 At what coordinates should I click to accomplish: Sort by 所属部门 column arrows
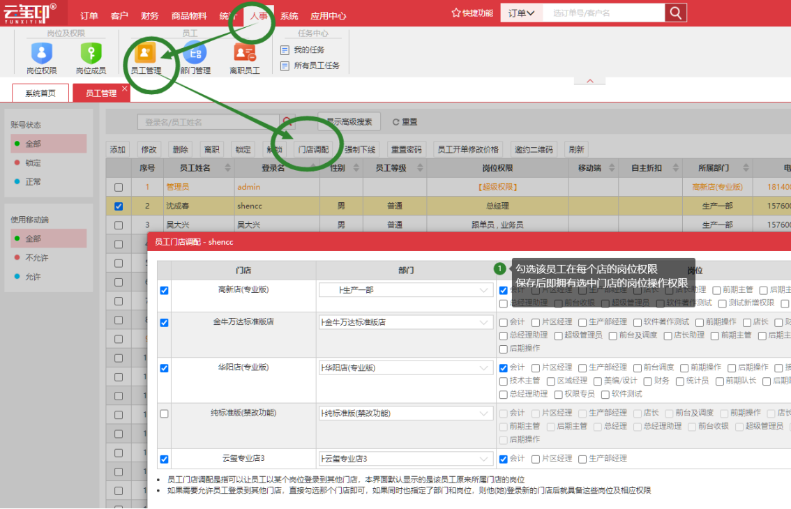pos(746,168)
